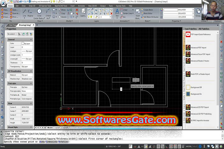Activate the Copy command in Modify
Viewport: 224px width, 149px height.
pos(62,13)
